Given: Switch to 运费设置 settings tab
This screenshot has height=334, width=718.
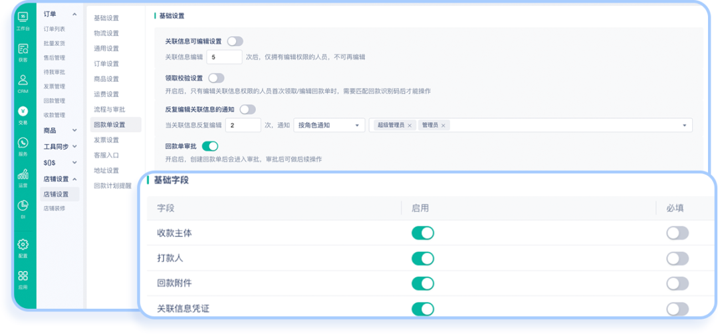Looking at the screenshot, I should (106, 94).
